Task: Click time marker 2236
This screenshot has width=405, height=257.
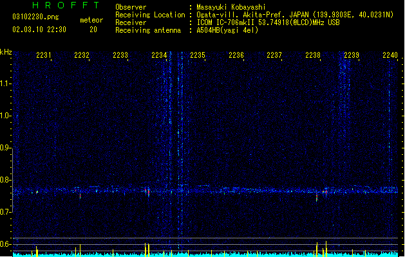Action: [x=236, y=55]
